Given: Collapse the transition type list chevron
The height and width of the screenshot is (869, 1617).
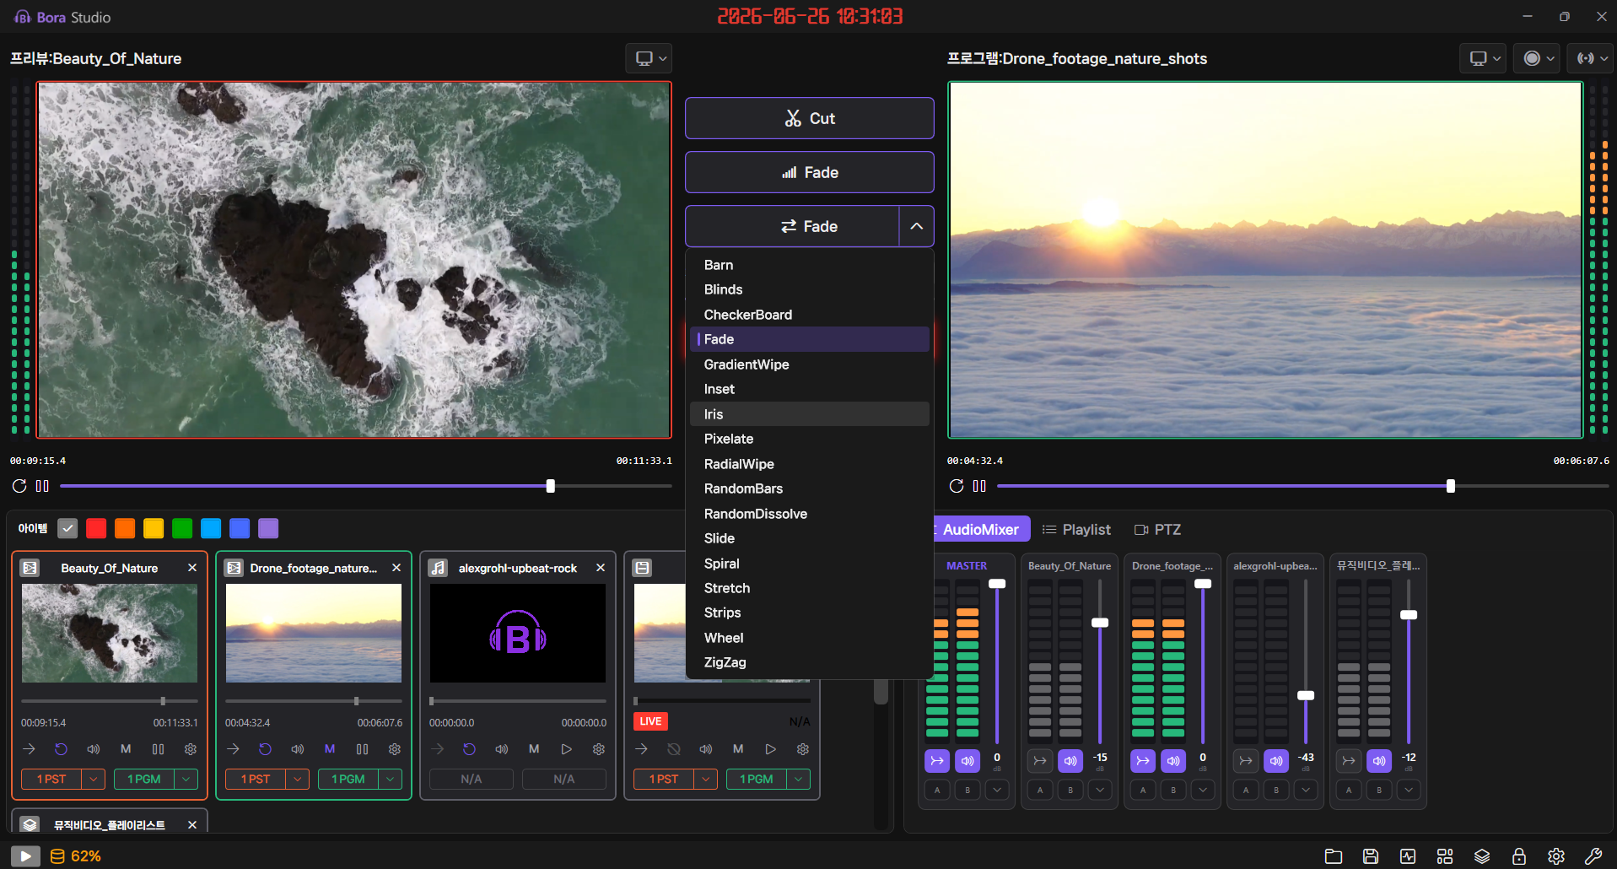Looking at the screenshot, I should pyautogui.click(x=917, y=226).
